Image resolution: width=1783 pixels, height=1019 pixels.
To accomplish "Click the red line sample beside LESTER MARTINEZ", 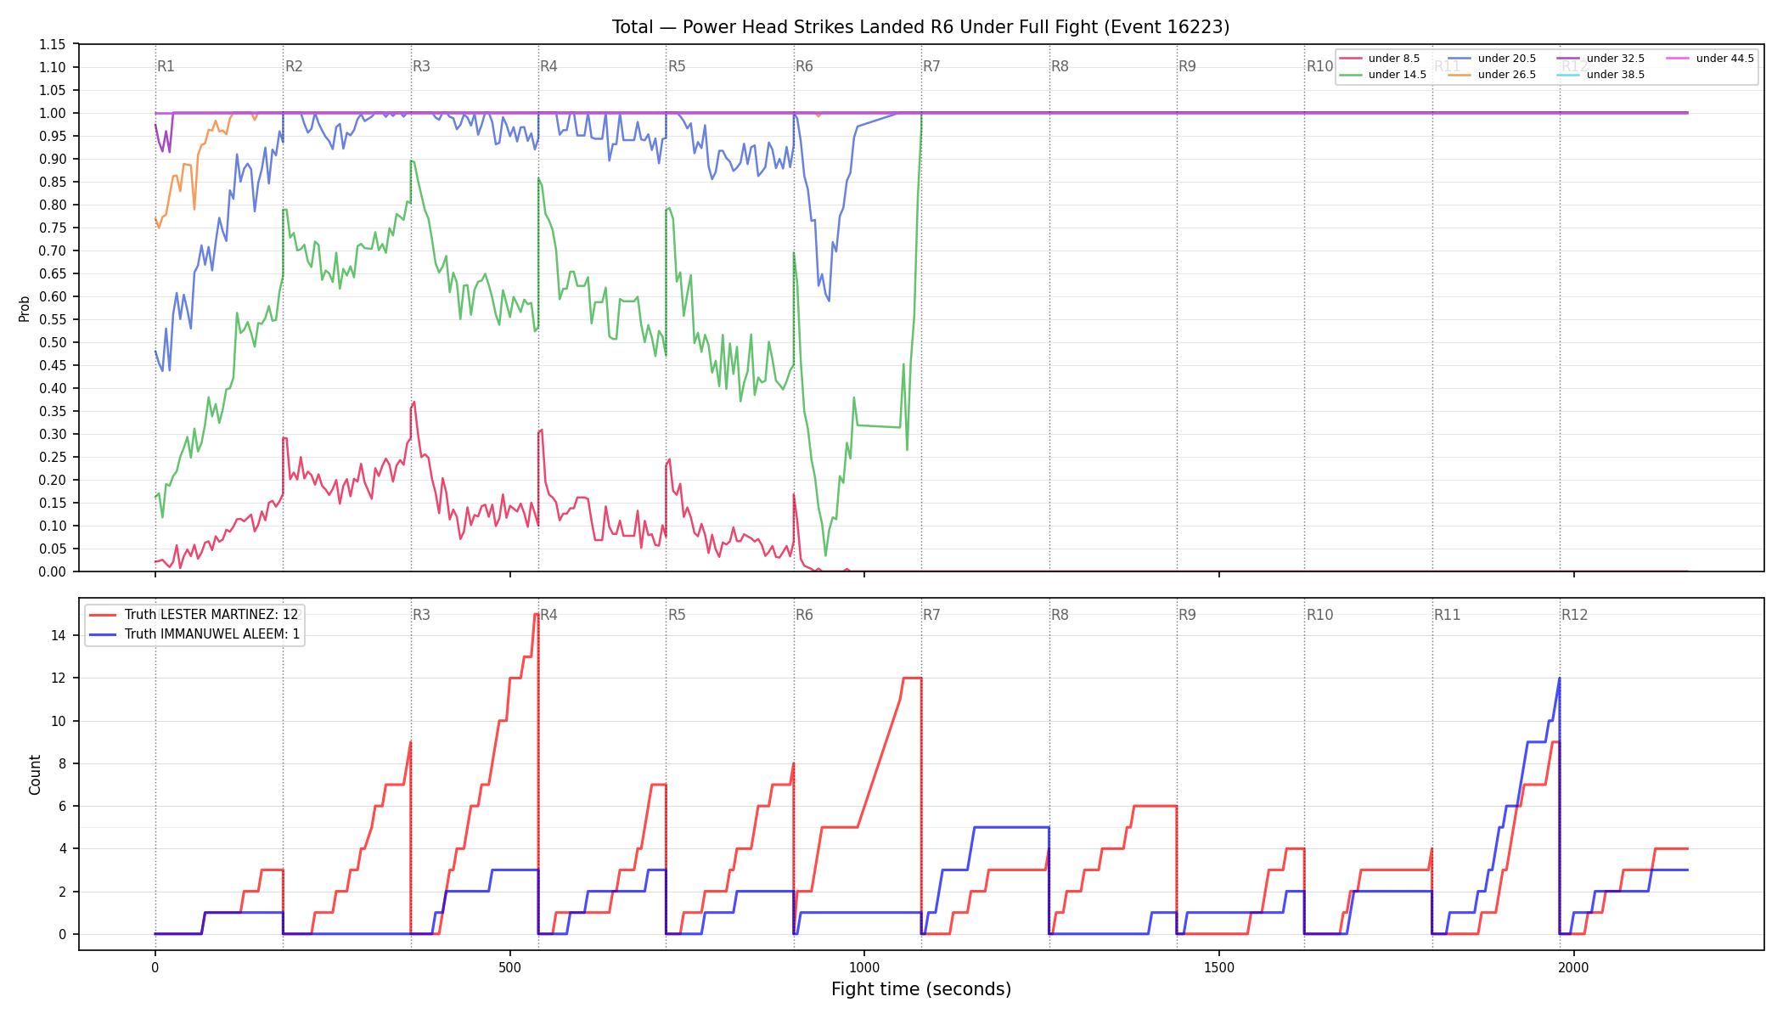I will (103, 615).
